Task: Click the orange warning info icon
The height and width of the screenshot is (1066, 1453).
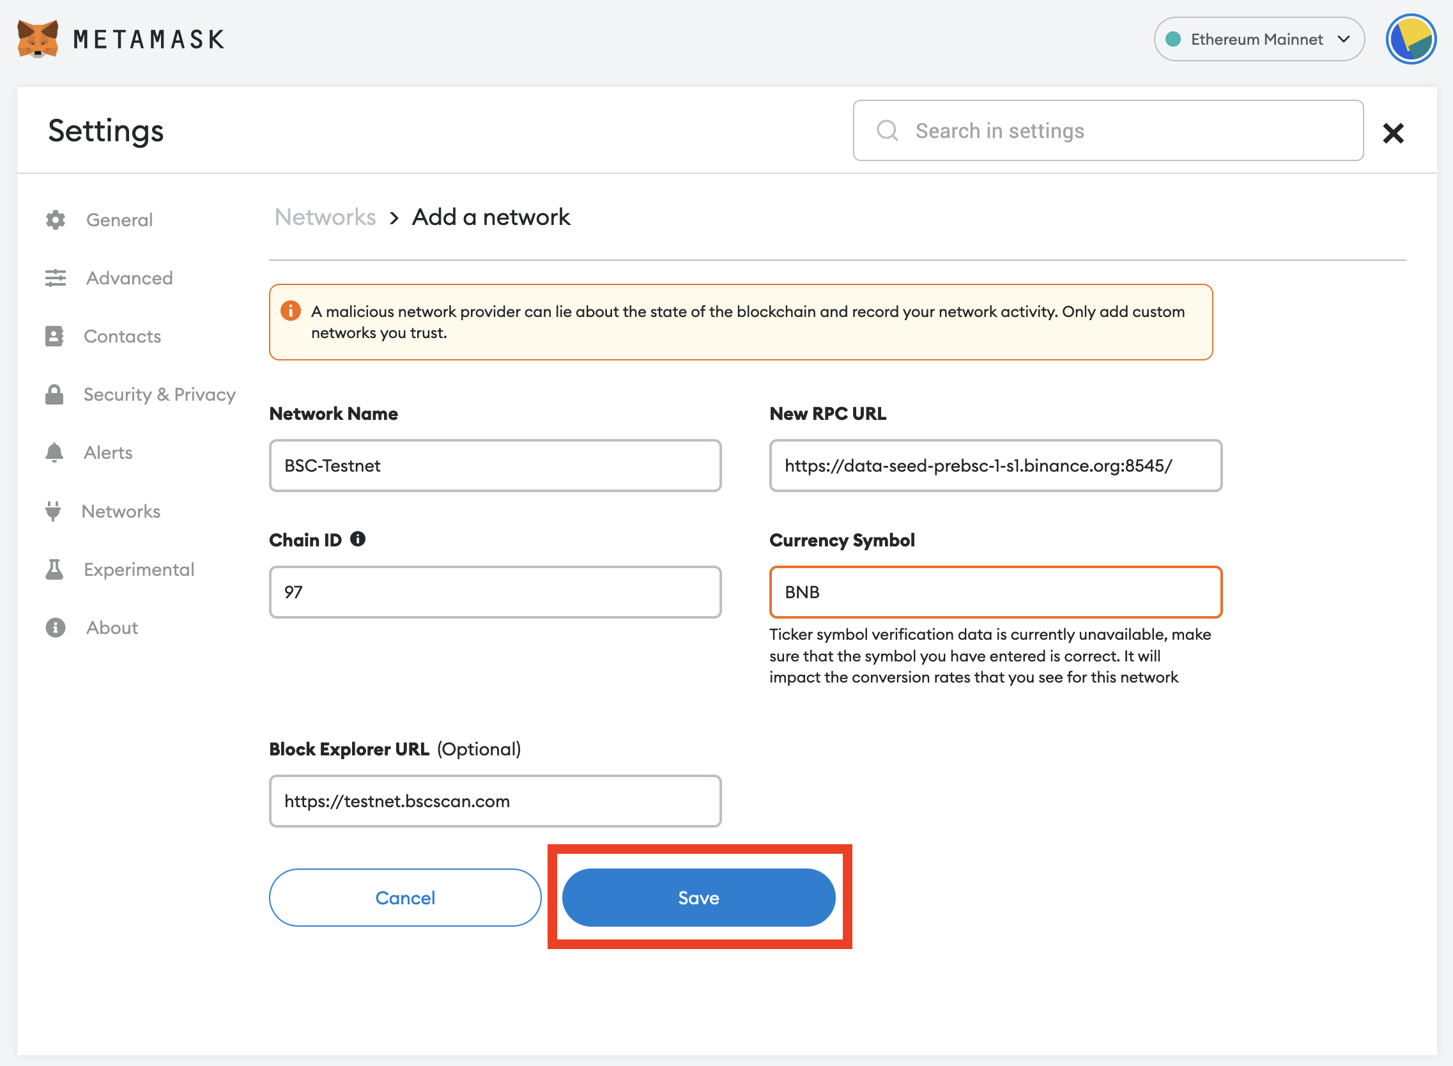Action: click(290, 311)
